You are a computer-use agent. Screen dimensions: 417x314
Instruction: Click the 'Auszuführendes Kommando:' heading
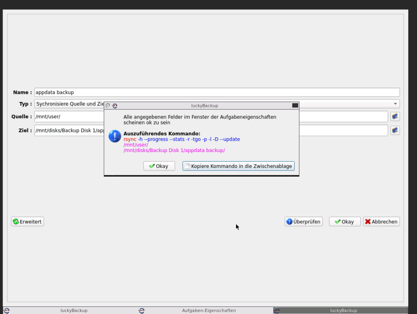[x=162, y=134]
